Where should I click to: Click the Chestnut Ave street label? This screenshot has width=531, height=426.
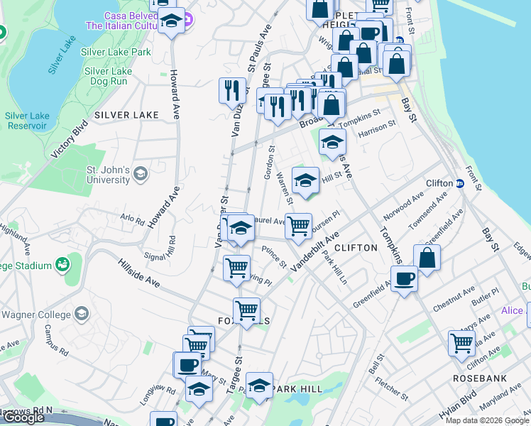454,299
